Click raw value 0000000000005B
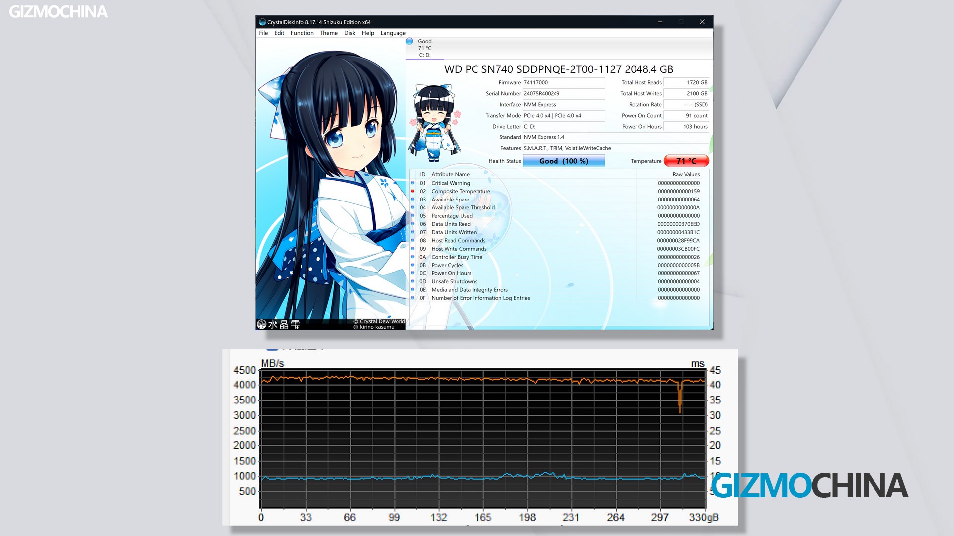The width and height of the screenshot is (954, 536). tap(678, 265)
